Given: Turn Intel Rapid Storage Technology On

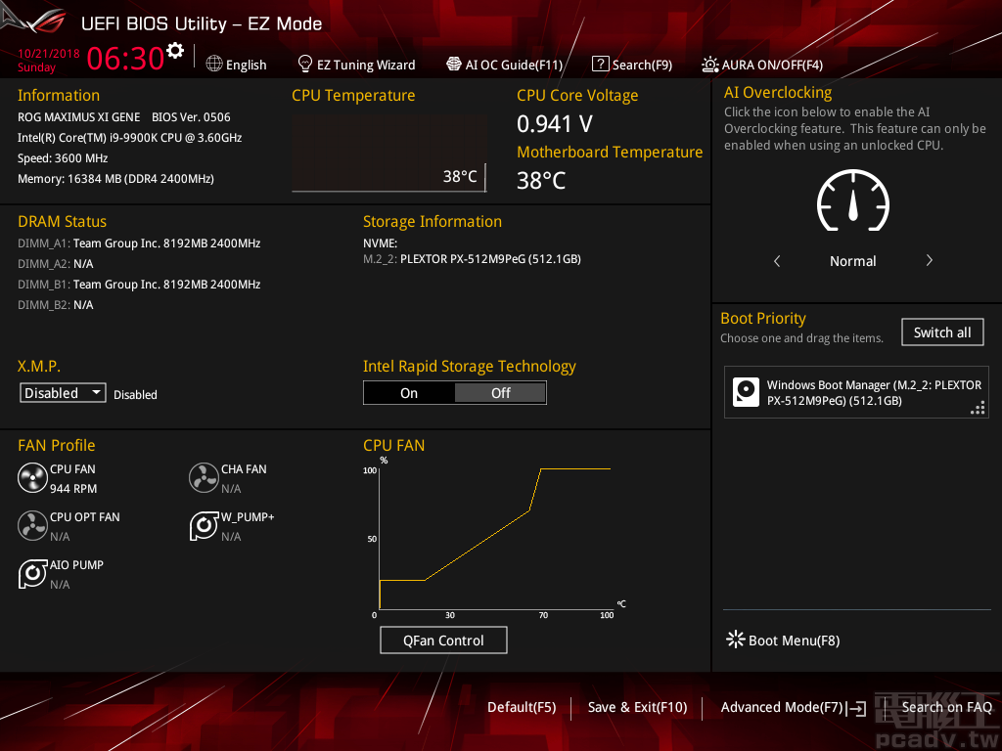Looking at the screenshot, I should click(409, 393).
